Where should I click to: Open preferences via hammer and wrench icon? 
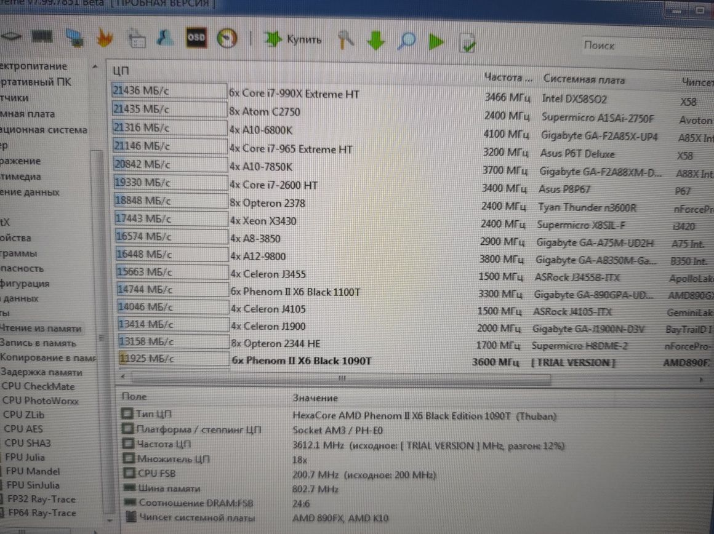point(346,39)
